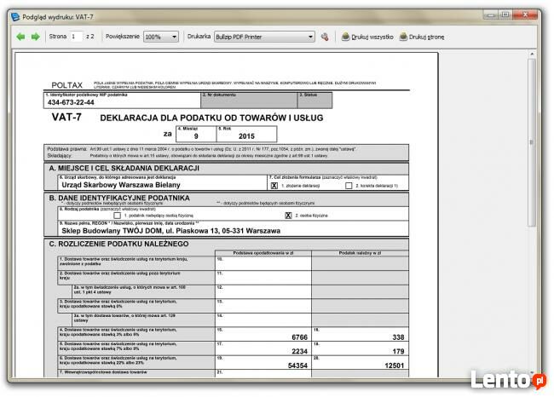Click value 2234 in field 17
This screenshot has width=554, height=397.
pyautogui.click(x=300, y=352)
